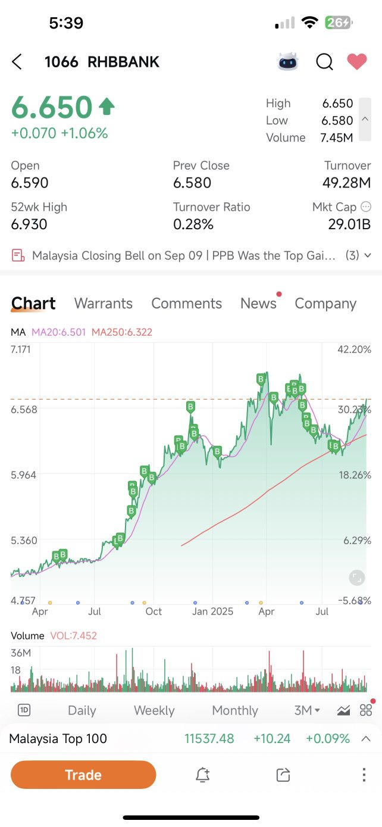Open the 3M interval dropdown

pyautogui.click(x=307, y=710)
